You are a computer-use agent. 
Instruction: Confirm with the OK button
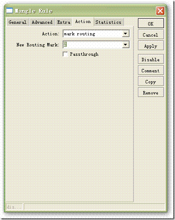click(151, 23)
